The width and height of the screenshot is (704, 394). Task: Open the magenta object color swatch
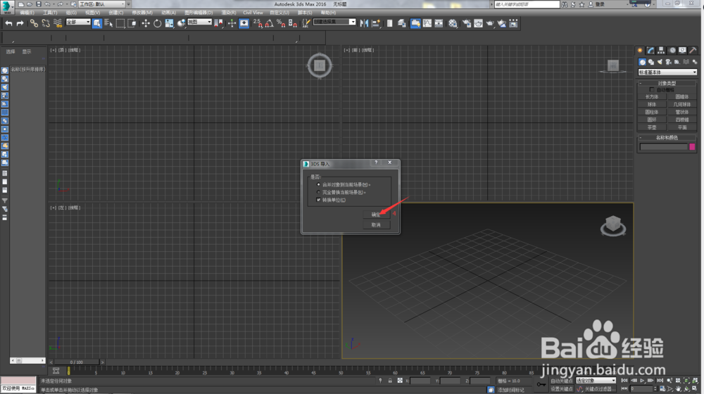[692, 147]
